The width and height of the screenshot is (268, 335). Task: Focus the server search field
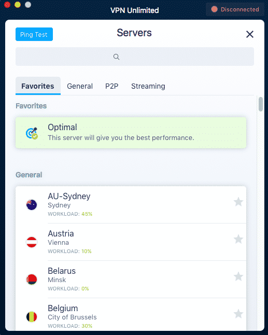click(135, 57)
